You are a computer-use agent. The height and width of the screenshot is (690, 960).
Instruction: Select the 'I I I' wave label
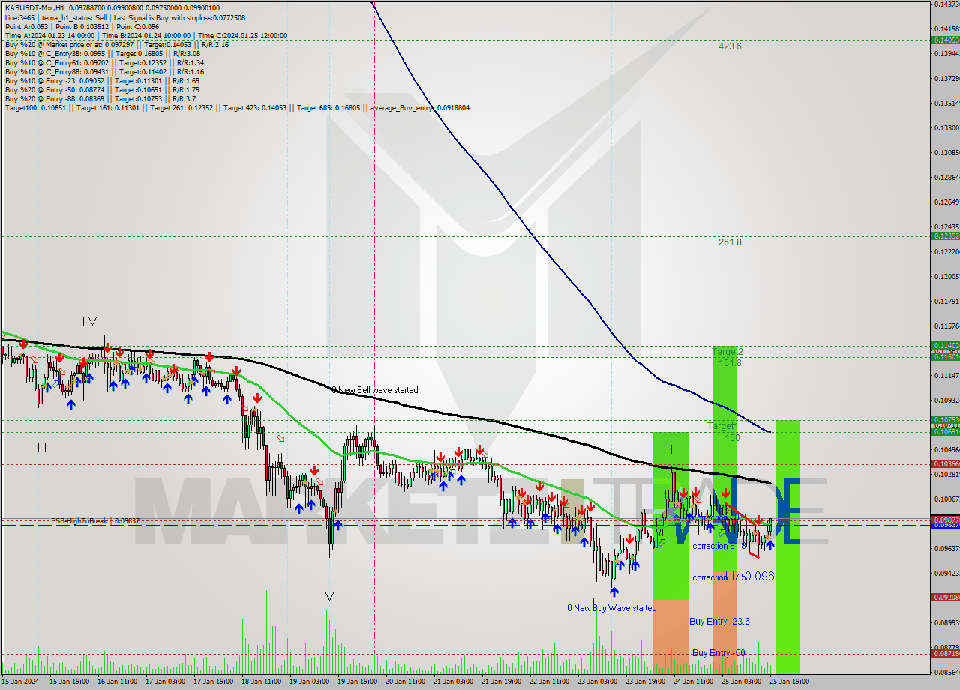click(x=38, y=447)
